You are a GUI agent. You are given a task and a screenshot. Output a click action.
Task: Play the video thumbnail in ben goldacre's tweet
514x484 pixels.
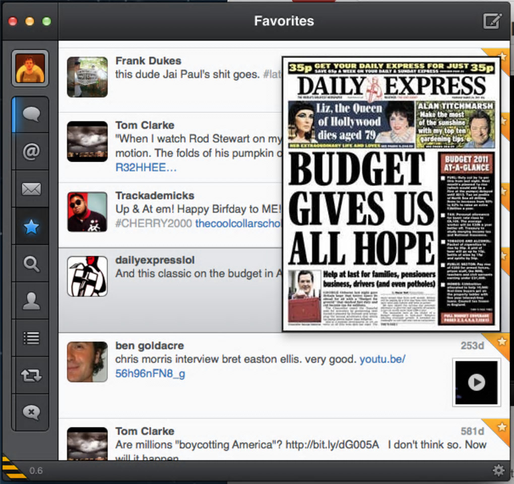[x=476, y=382]
